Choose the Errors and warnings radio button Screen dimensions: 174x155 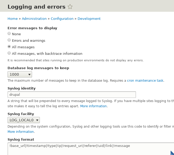coord(9,40)
